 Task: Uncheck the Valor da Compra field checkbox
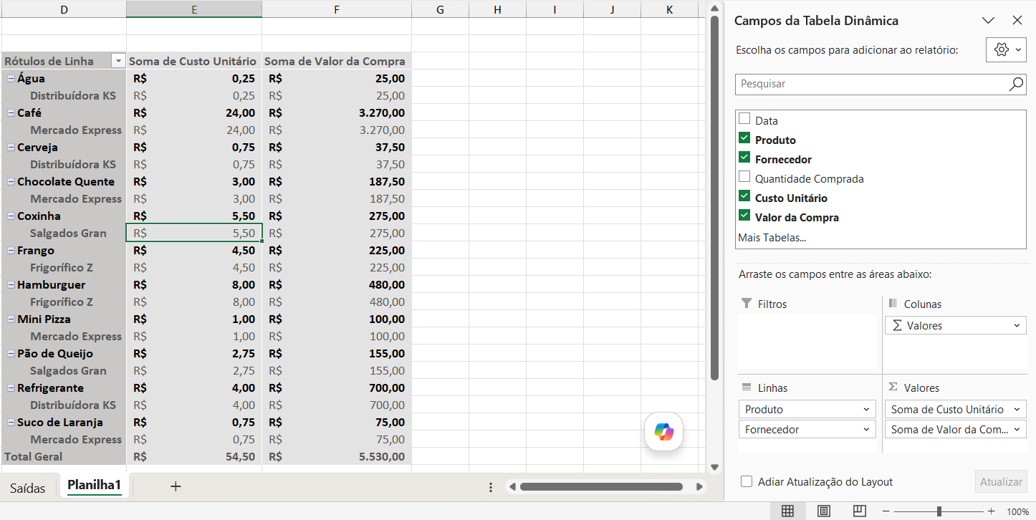click(x=744, y=216)
